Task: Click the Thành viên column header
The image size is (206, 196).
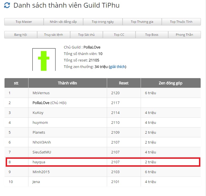Action: [x=67, y=83]
